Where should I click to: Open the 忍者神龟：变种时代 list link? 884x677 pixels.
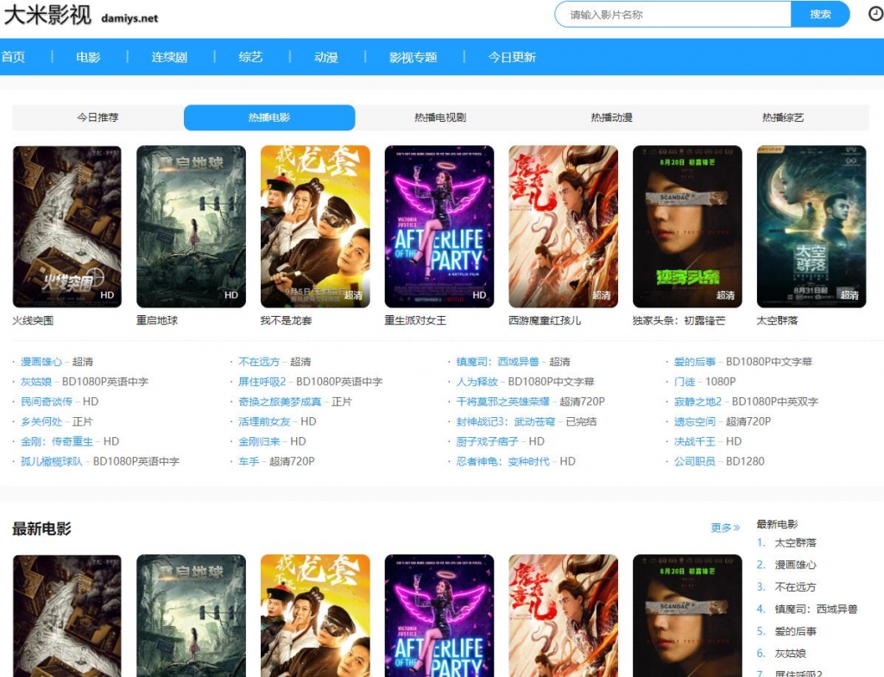[503, 461]
